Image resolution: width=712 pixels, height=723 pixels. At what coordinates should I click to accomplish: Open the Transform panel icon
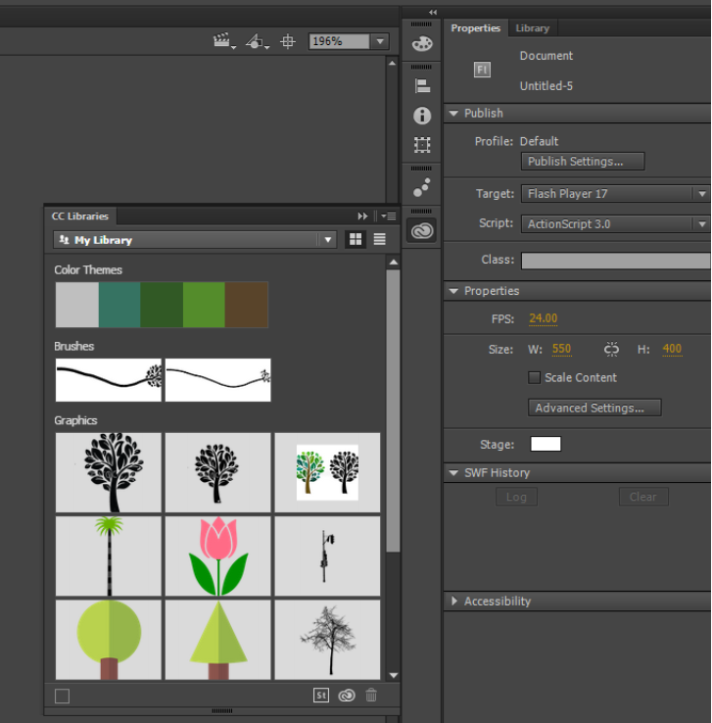(x=422, y=145)
